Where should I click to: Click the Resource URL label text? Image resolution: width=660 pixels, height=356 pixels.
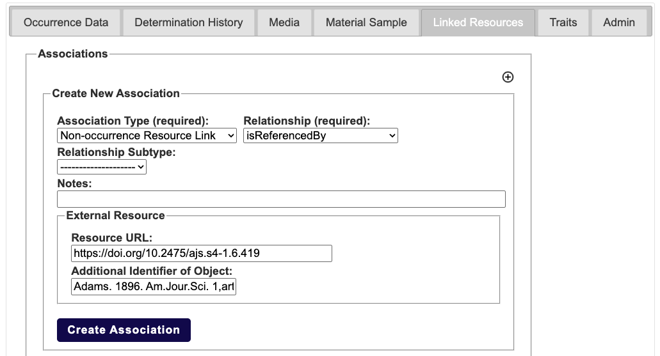(x=112, y=238)
